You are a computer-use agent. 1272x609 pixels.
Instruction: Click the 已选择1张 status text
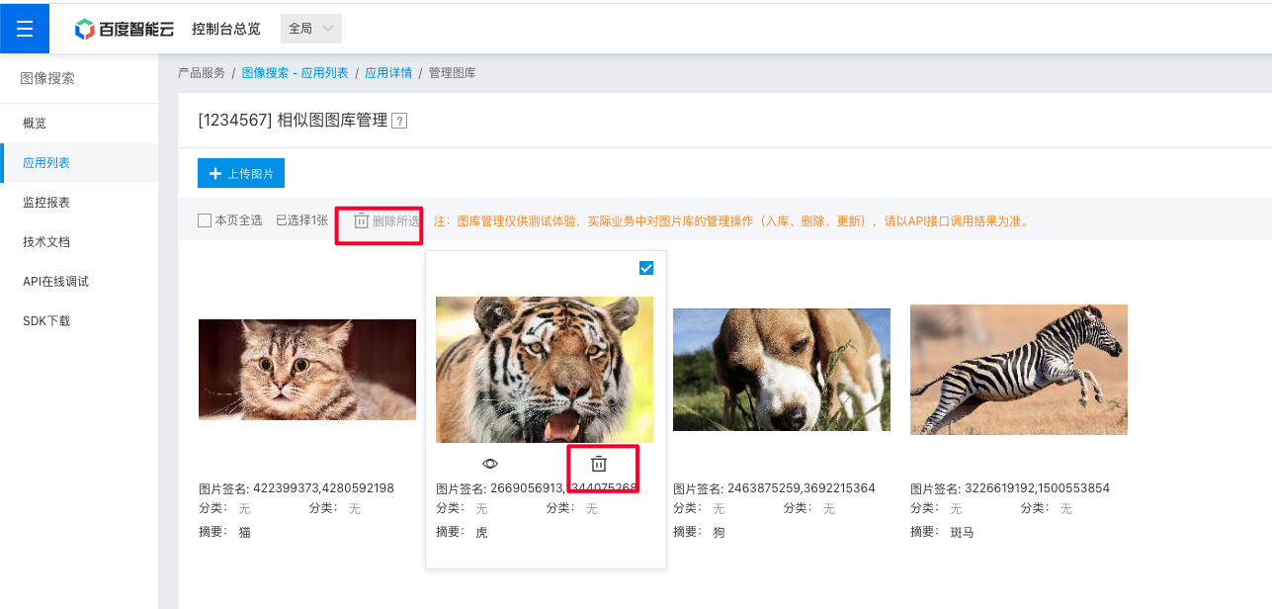coord(301,220)
